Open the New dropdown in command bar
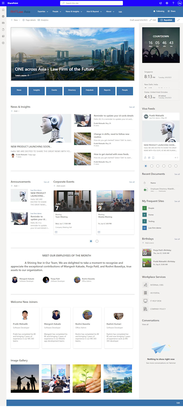Screen dimensions: 183x407 pos(16,20)
